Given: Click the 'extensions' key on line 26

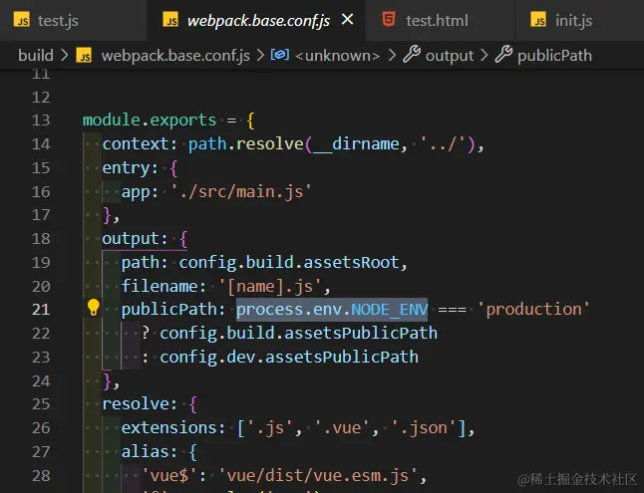Looking at the screenshot, I should coord(168,427).
